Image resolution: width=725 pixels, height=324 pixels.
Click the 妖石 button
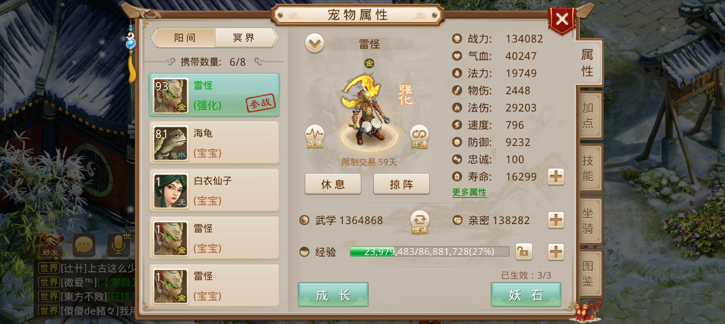(526, 295)
